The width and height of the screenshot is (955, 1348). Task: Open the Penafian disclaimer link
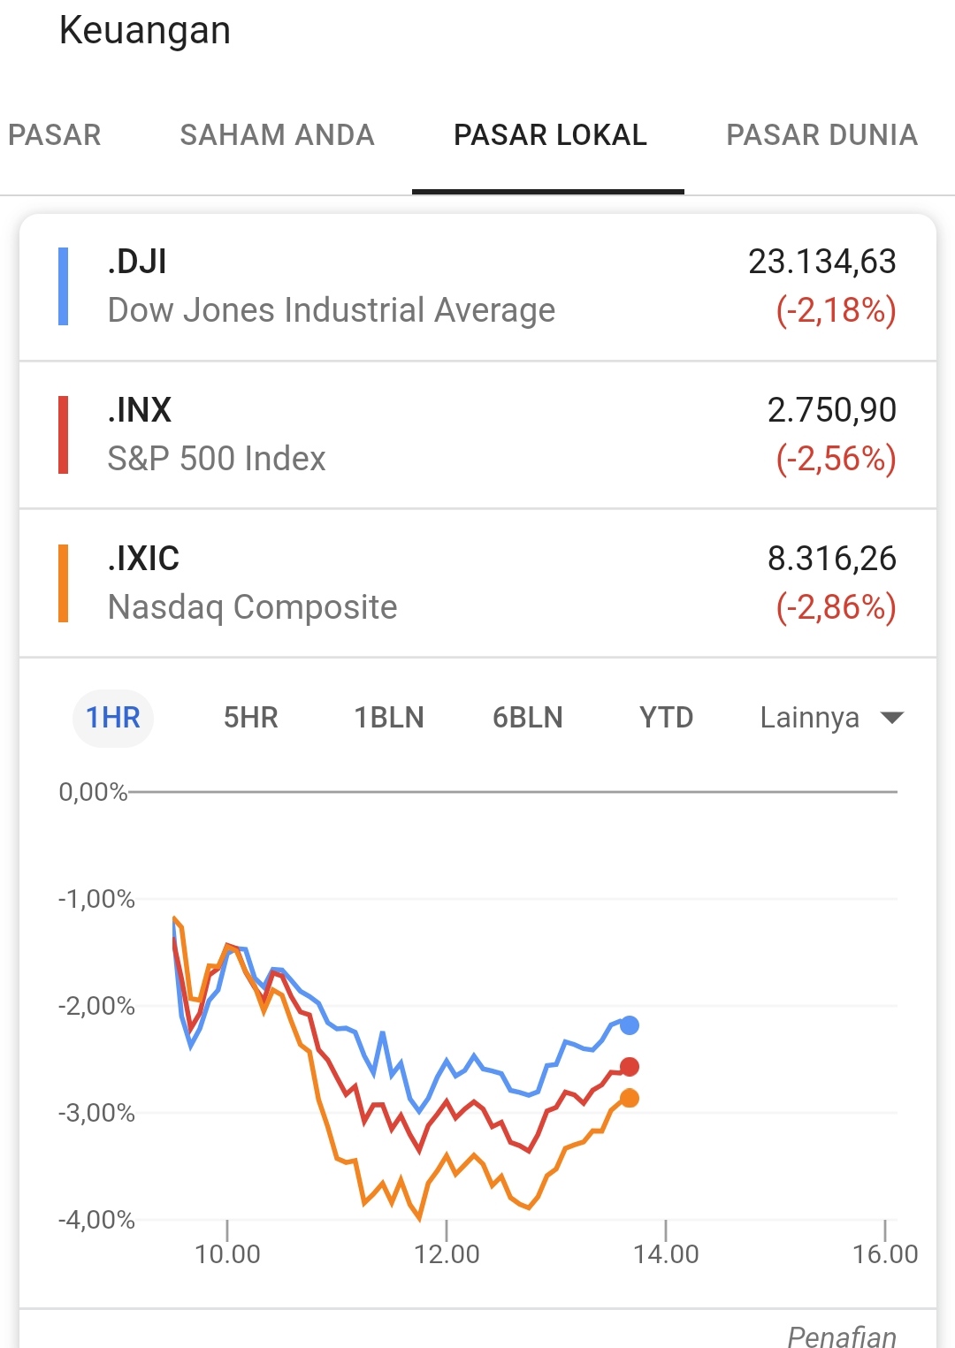[842, 1336]
